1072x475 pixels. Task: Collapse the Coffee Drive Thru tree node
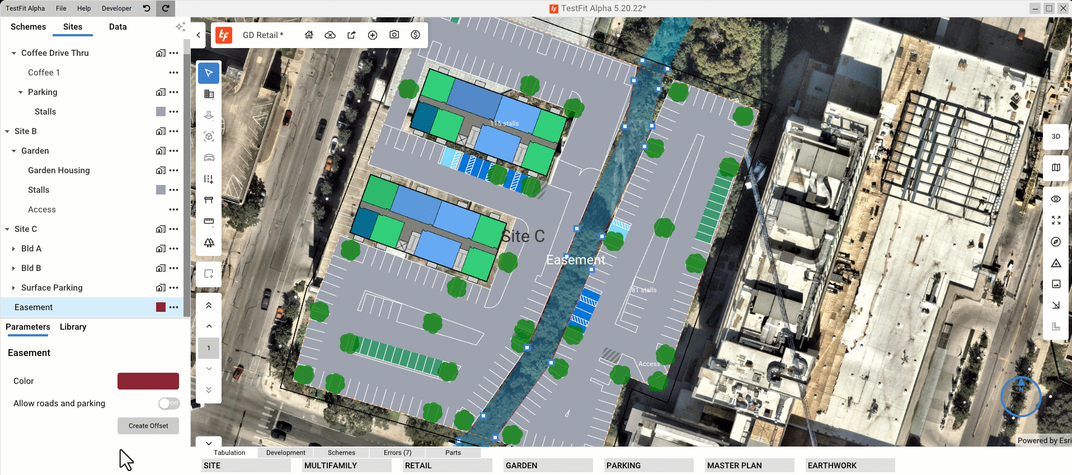(x=13, y=53)
